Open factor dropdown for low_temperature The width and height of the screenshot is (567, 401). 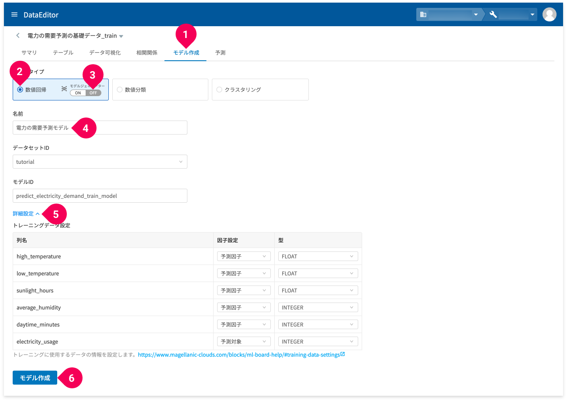point(244,273)
